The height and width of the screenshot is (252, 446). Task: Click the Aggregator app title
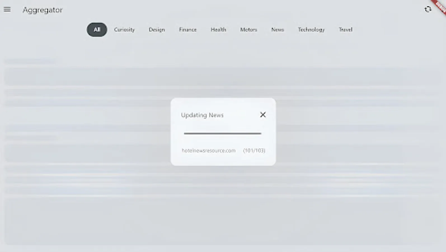click(x=43, y=10)
